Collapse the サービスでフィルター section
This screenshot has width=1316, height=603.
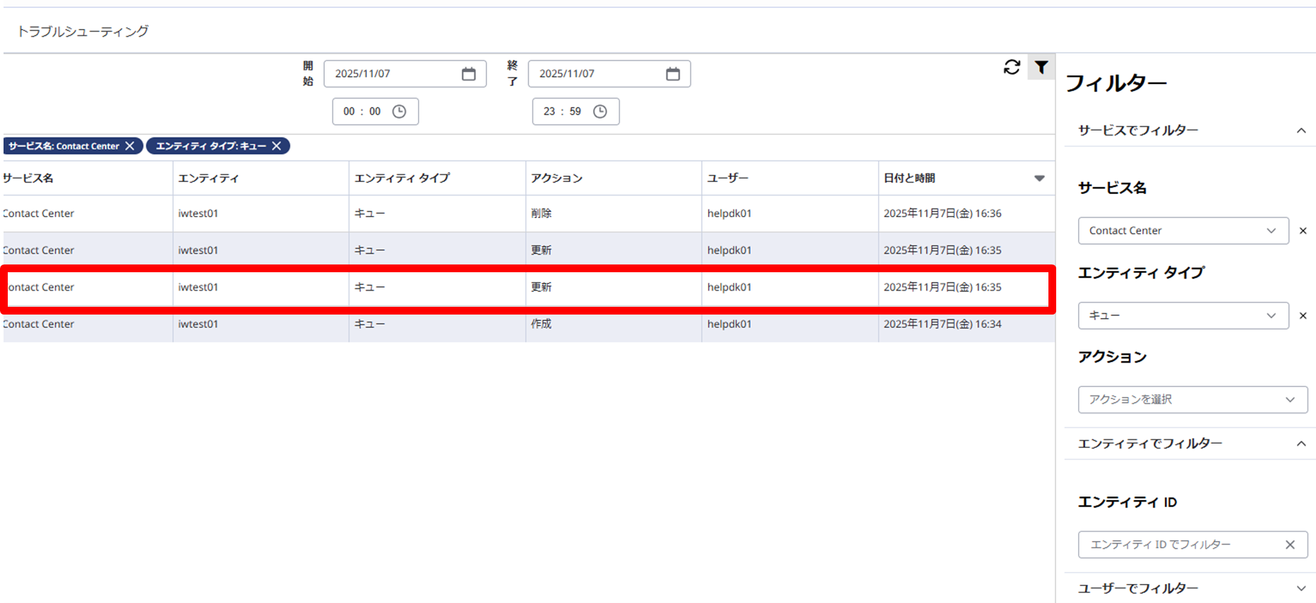1300,130
